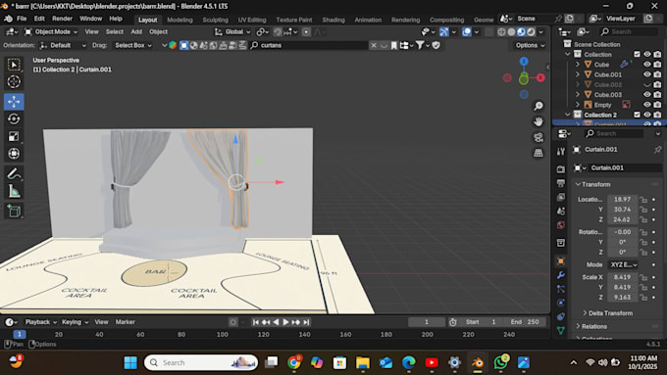Open the timeline Keying menu
Image resolution: width=667 pixels, height=375 pixels.
pyautogui.click(x=75, y=322)
